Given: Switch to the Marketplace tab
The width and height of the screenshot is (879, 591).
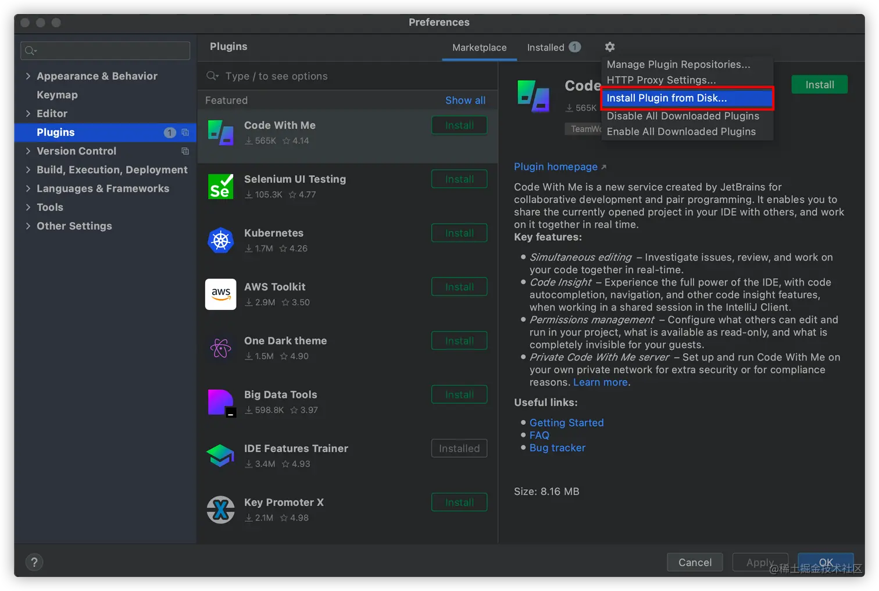Looking at the screenshot, I should point(479,48).
